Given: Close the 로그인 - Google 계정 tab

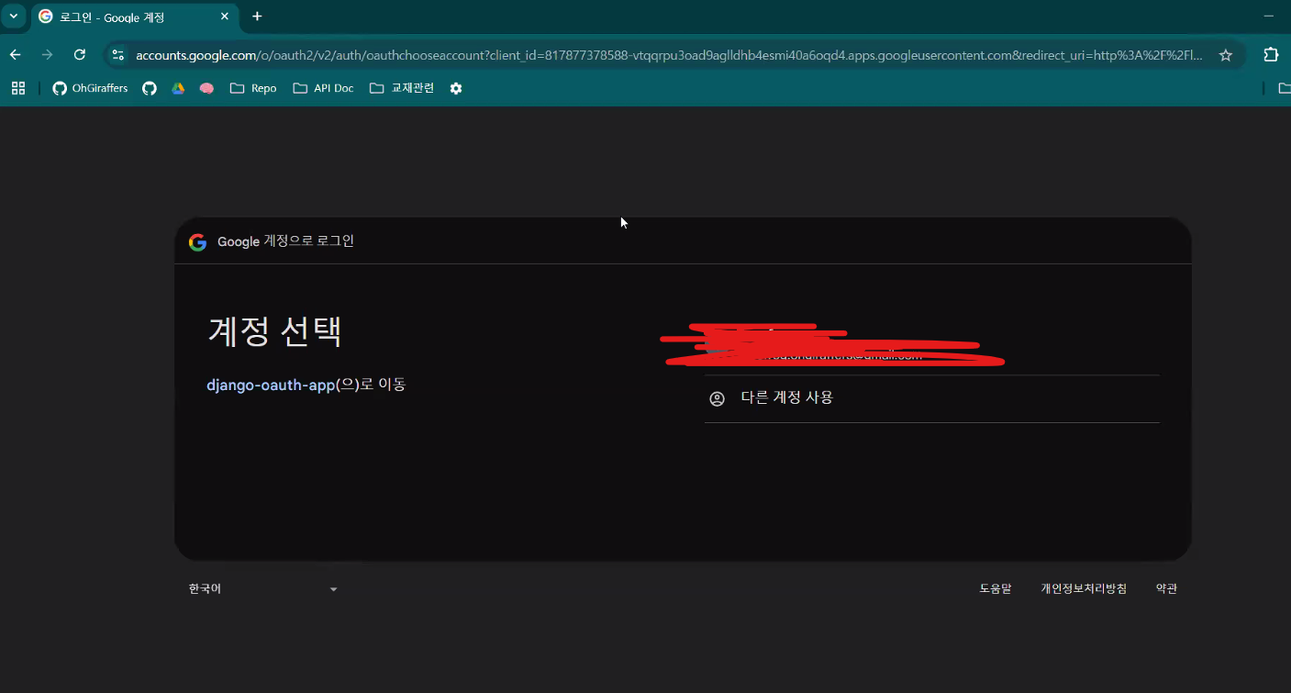Looking at the screenshot, I should coord(224,17).
